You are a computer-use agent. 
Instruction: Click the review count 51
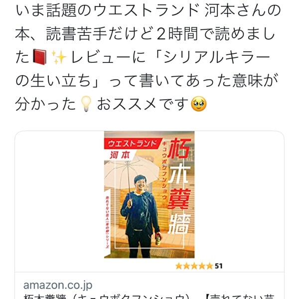(219, 266)
